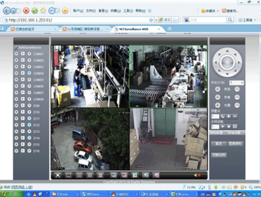Add preset with the plus button

pyautogui.click(x=229, y=116)
